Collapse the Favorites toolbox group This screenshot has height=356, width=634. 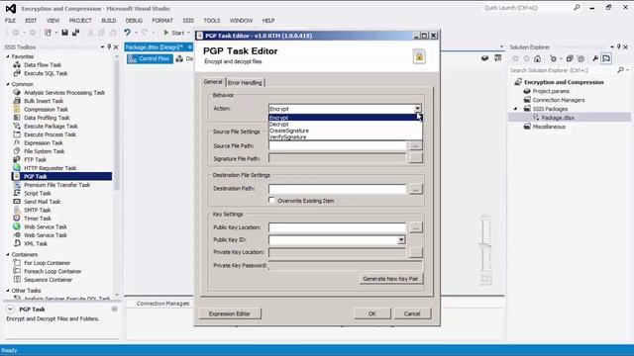pos(8,57)
